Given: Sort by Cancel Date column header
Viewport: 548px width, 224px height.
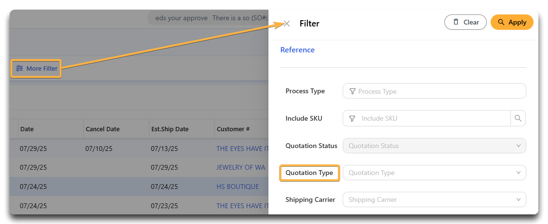Looking at the screenshot, I should (102, 129).
